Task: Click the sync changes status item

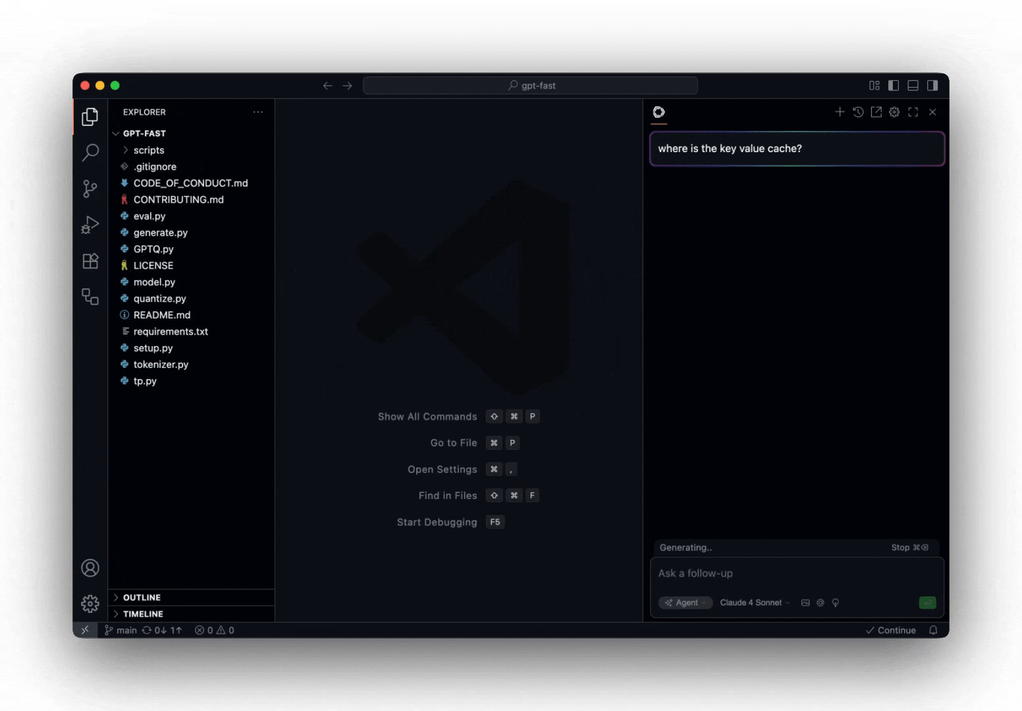Action: coord(162,630)
